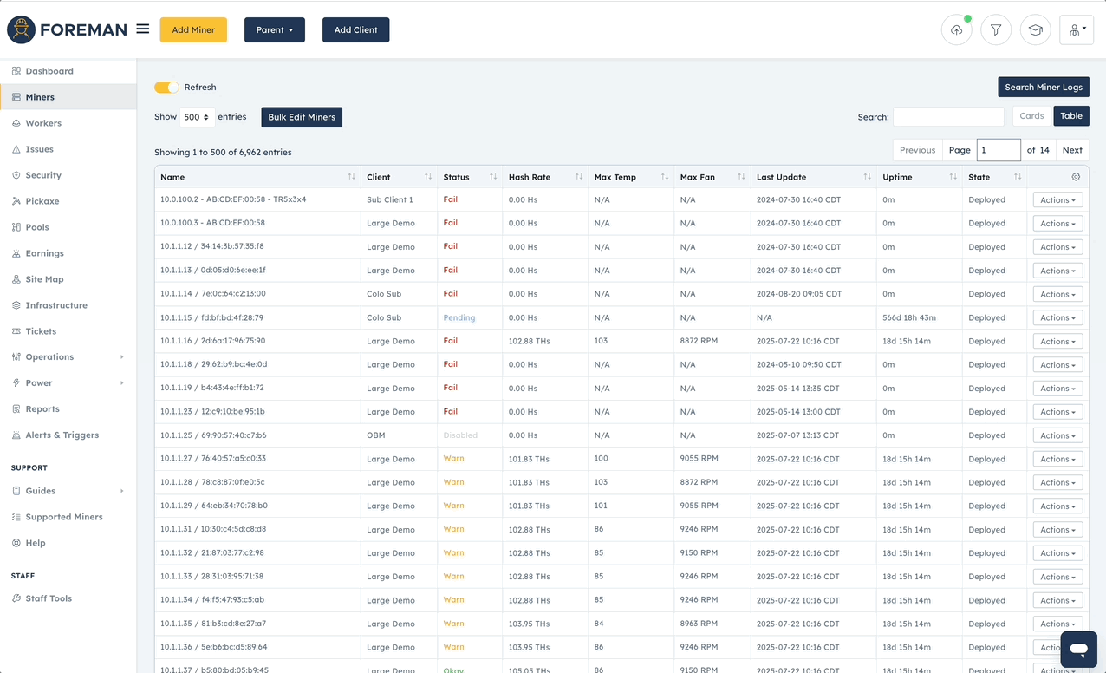Go to Next page of miners
1106x673 pixels.
(x=1072, y=150)
